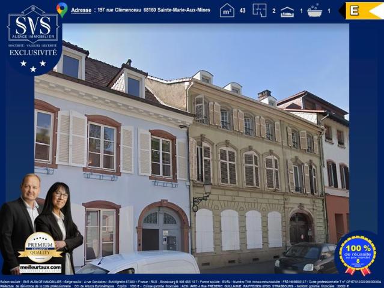This screenshot has width=384, height=288.
Task: Click the room count 2
Action: pyautogui.click(x=274, y=11)
